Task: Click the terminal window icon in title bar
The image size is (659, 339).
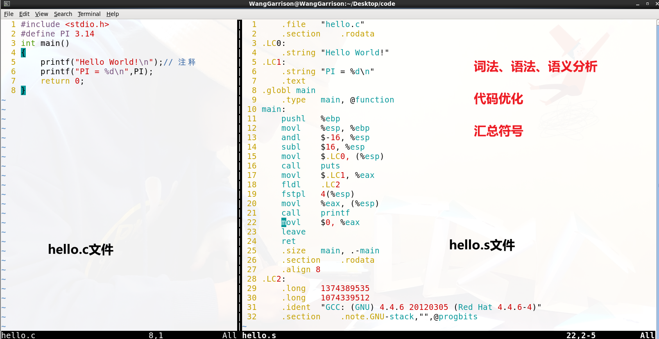Action: pos(7,4)
